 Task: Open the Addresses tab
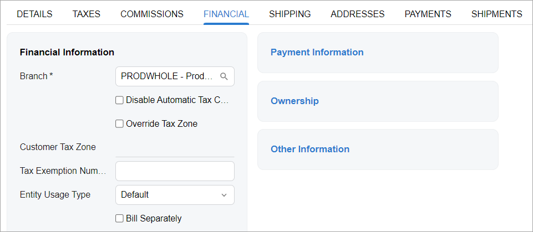pyautogui.click(x=357, y=14)
